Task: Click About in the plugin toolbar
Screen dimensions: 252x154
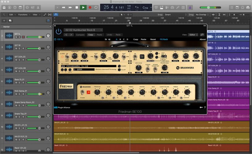Action: tap(203, 39)
